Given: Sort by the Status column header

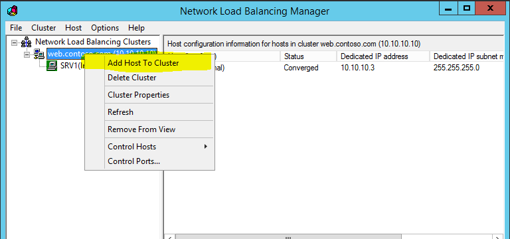Looking at the screenshot, I should [308, 56].
